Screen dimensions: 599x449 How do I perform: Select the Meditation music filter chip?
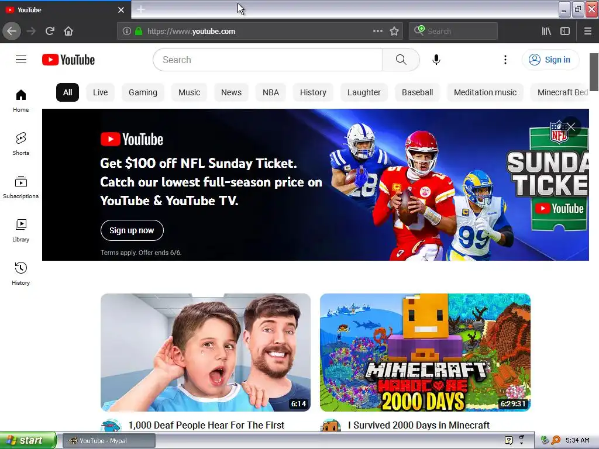pyautogui.click(x=485, y=92)
